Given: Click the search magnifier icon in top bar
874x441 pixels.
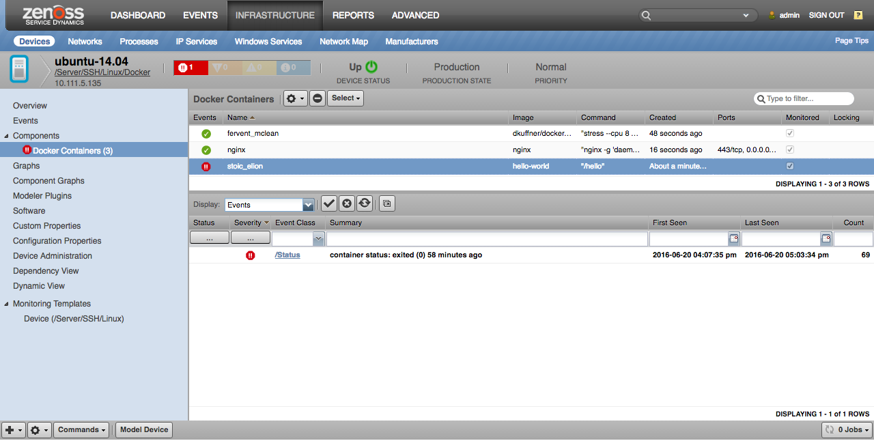Looking at the screenshot, I should click(x=647, y=15).
